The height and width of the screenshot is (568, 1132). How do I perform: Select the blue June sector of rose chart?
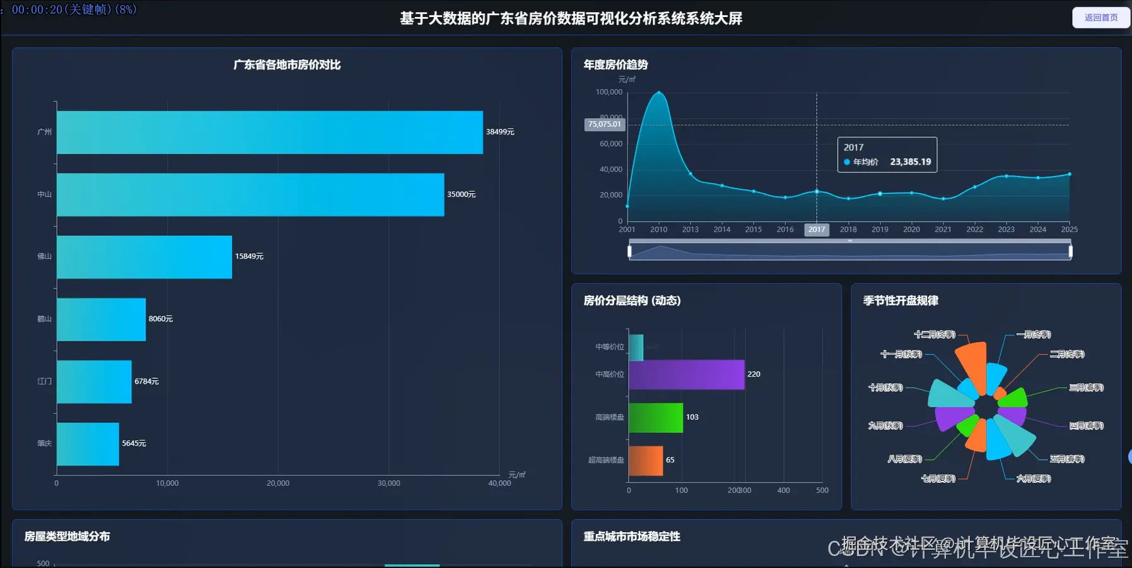(x=998, y=441)
